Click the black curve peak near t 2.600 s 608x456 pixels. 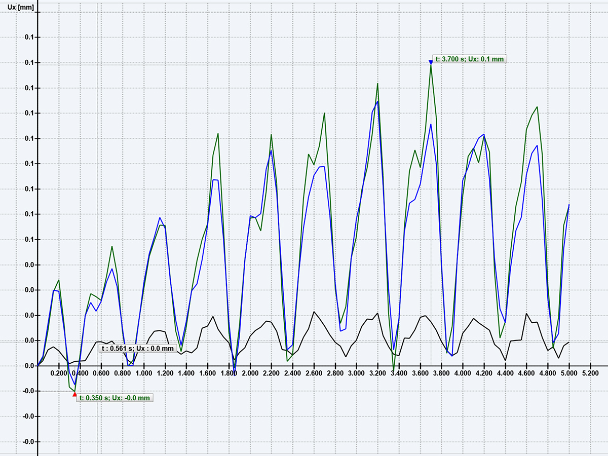coord(315,313)
